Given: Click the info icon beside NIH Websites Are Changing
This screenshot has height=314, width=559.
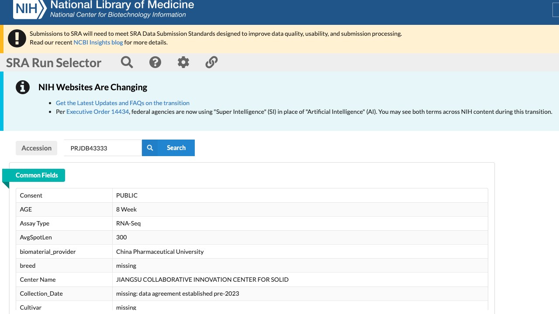Looking at the screenshot, I should [x=23, y=87].
